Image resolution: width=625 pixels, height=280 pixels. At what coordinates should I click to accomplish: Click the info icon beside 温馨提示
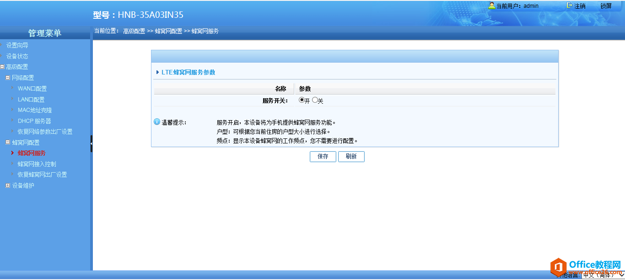(157, 122)
